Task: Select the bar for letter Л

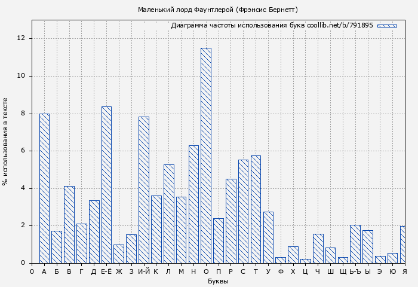Action: [169, 213]
